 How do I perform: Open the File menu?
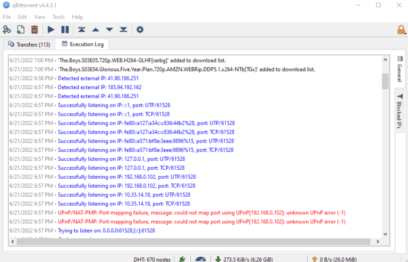coord(6,17)
